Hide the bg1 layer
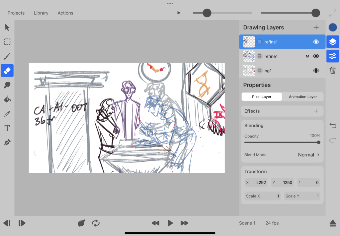The width and height of the screenshot is (340, 236). click(x=316, y=70)
